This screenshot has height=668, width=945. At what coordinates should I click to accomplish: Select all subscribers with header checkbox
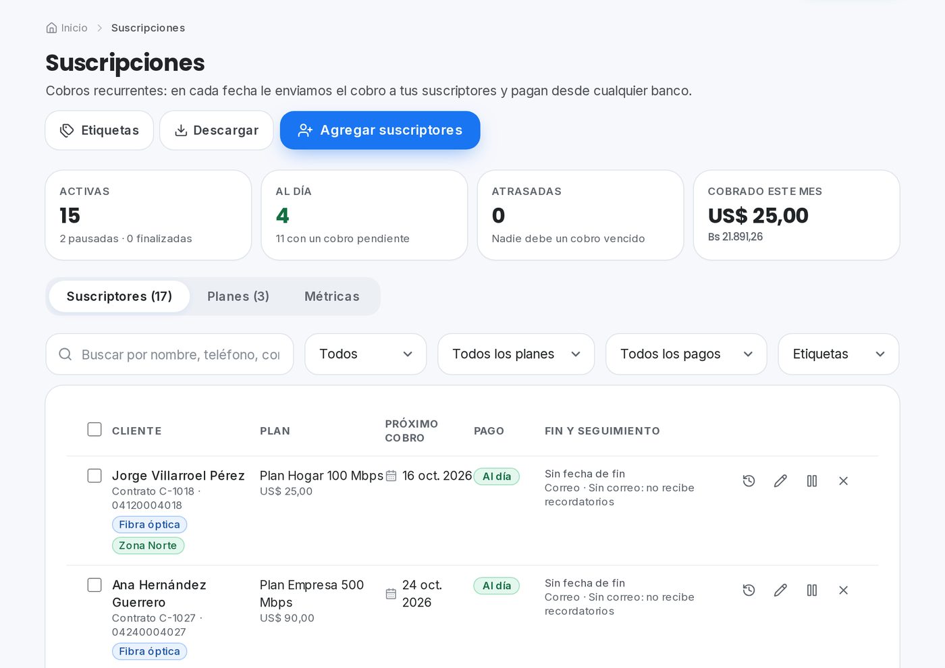(94, 430)
